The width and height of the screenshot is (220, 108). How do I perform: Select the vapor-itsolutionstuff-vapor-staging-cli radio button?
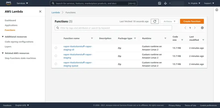tap(56, 48)
